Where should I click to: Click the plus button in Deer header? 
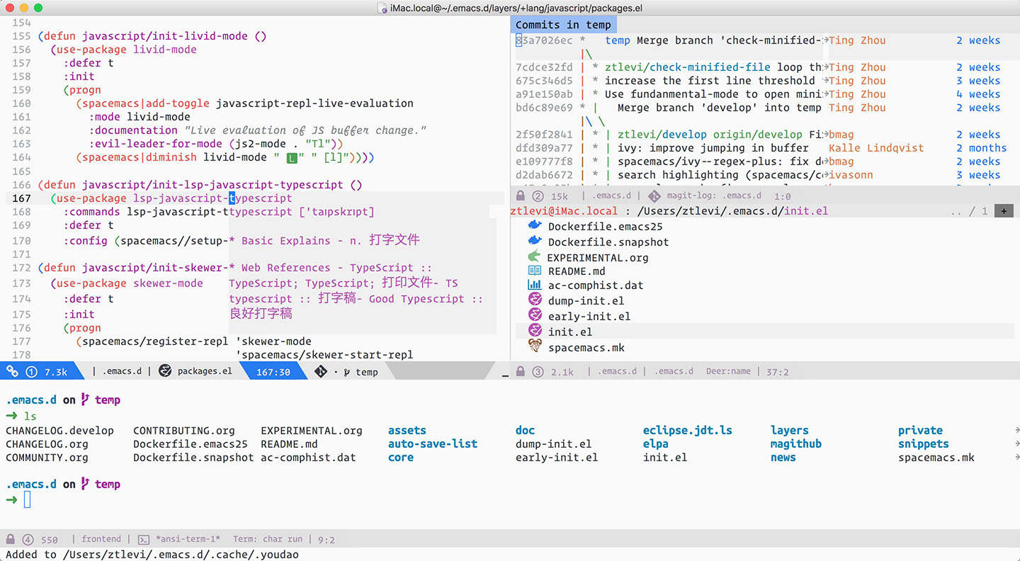click(1003, 210)
